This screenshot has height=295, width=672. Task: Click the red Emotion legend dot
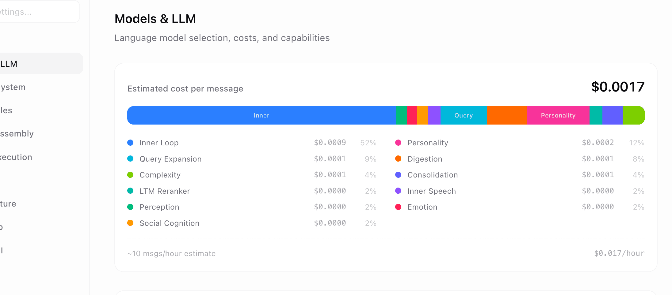398,207
